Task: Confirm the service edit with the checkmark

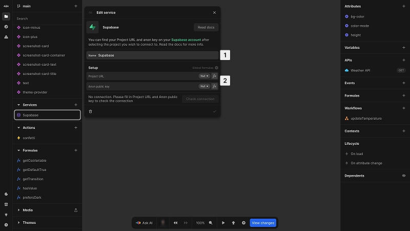Action: coord(214,111)
